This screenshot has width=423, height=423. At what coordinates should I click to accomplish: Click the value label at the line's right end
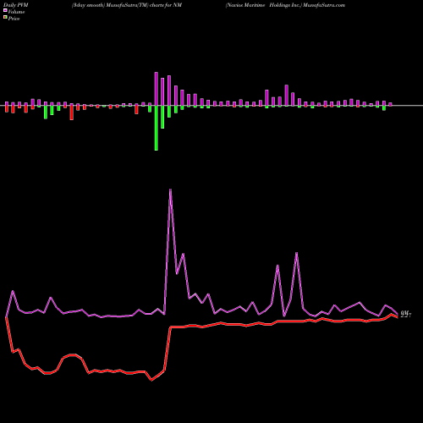[x=406, y=314]
